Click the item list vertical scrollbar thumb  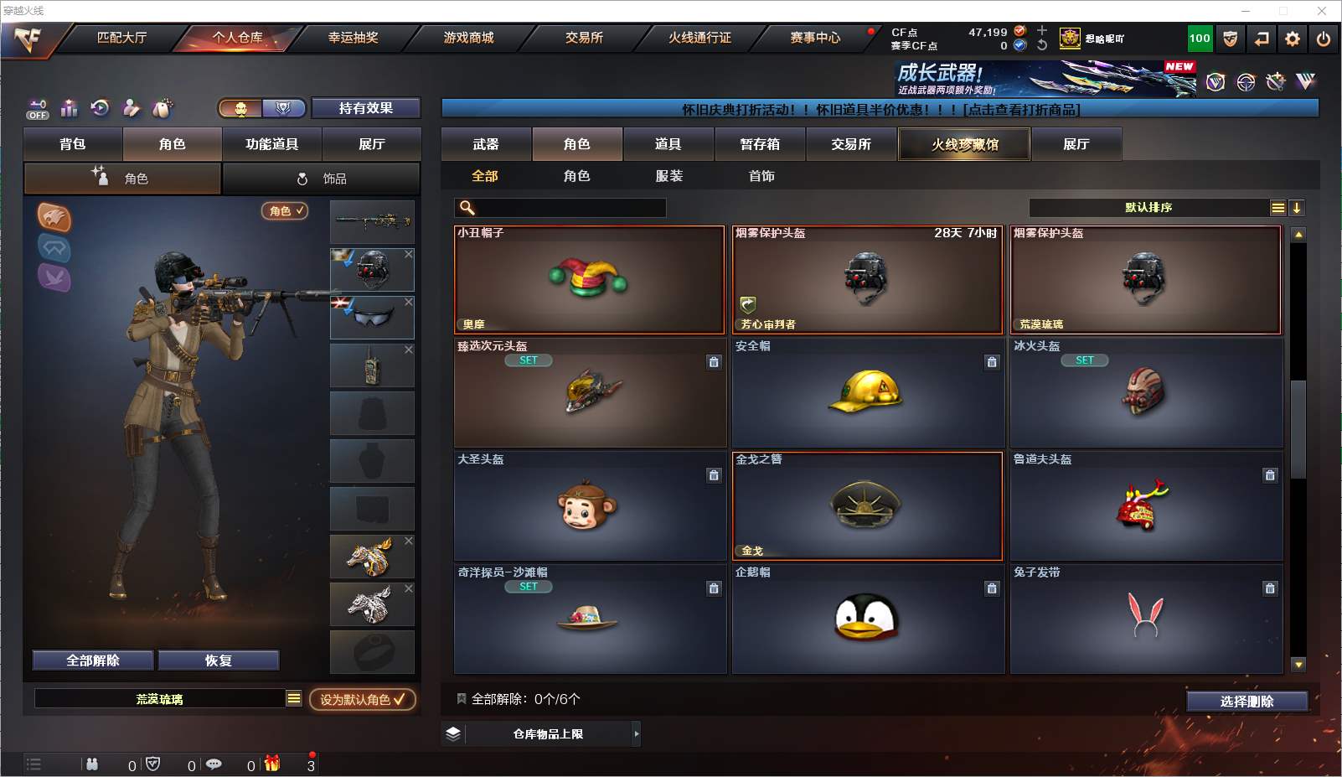click(1298, 429)
